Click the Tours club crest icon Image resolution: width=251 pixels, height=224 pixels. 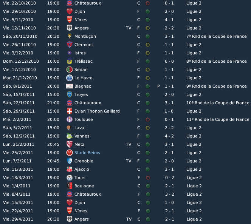pos(70,178)
